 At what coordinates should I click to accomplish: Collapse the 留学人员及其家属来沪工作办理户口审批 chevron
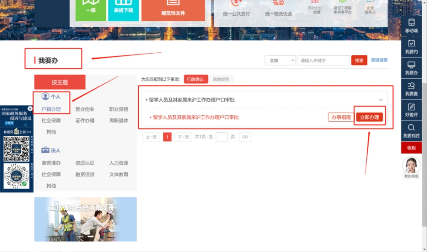(x=380, y=100)
